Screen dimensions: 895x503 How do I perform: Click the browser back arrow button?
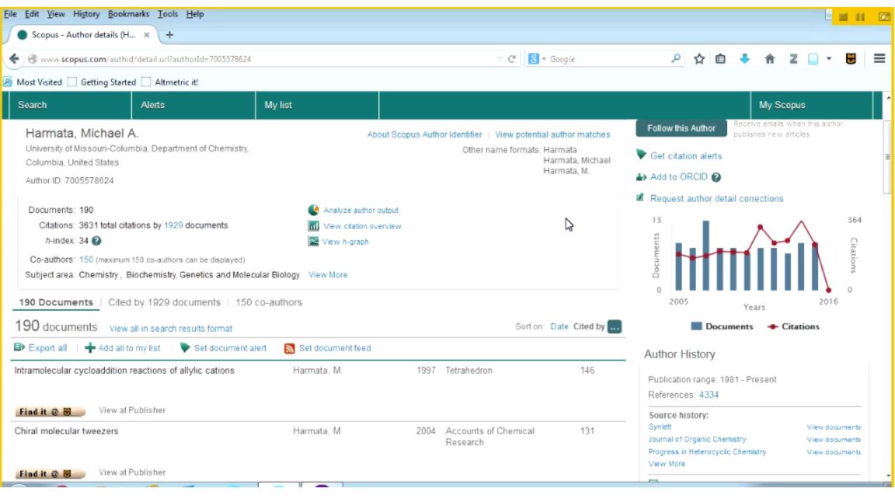(x=13, y=59)
